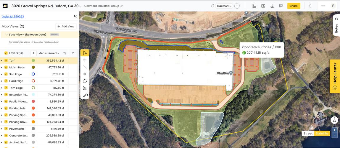Click the Soft Edge blue color swatch
This screenshot has width=340, height=148.
click(x=33, y=74)
